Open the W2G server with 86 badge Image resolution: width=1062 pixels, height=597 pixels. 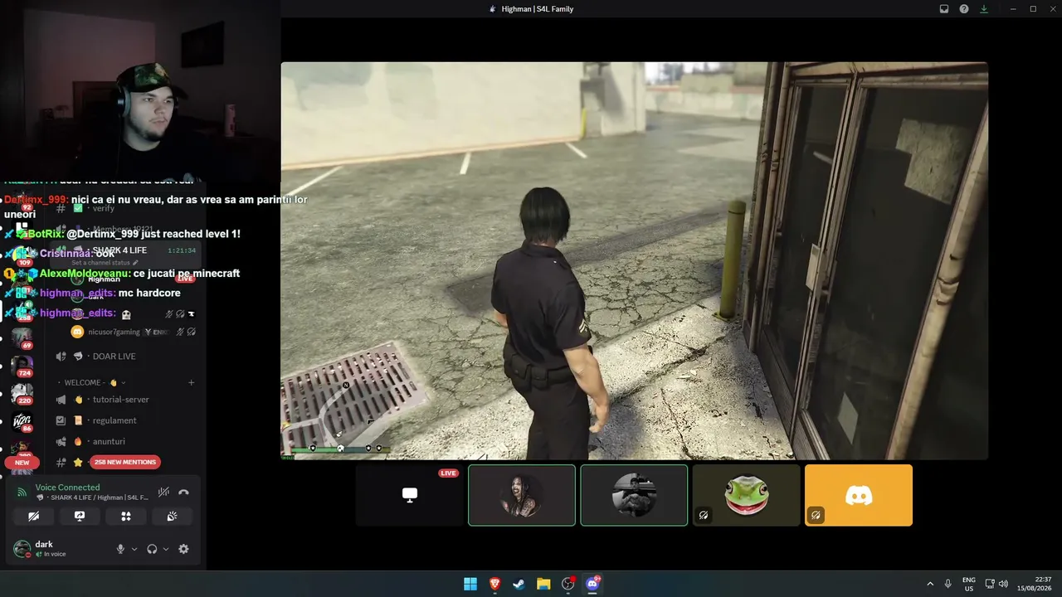[22, 421]
